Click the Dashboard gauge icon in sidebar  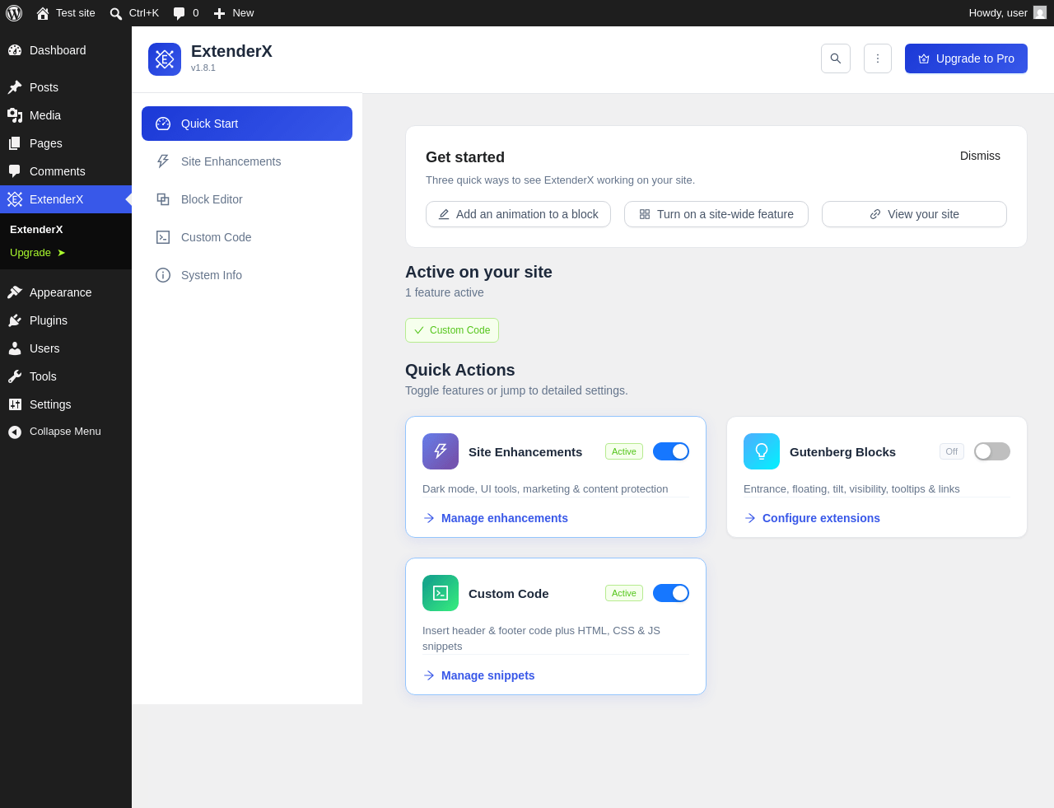click(x=15, y=50)
